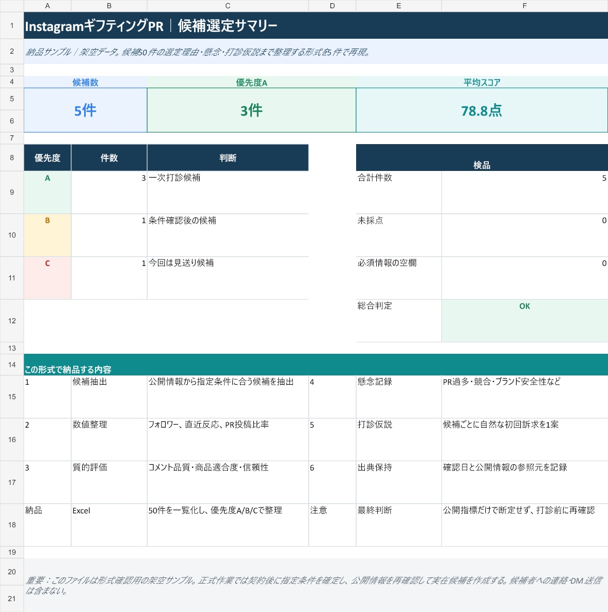
Task: Click the 出典保持 cell
Action: coord(398,482)
